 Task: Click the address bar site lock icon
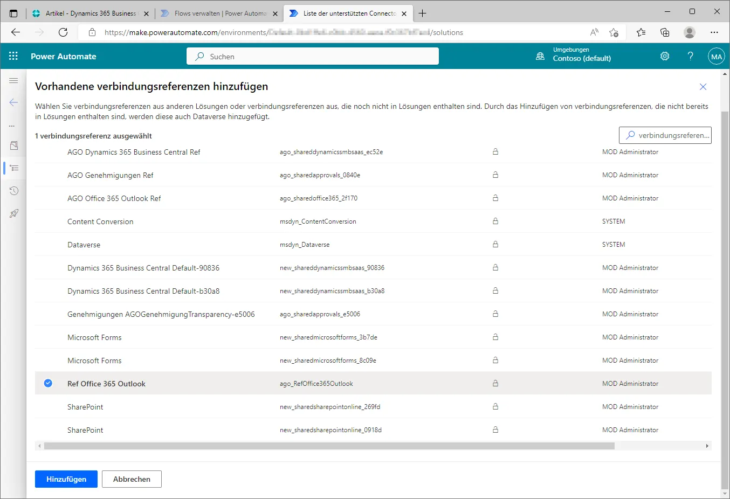[92, 32]
